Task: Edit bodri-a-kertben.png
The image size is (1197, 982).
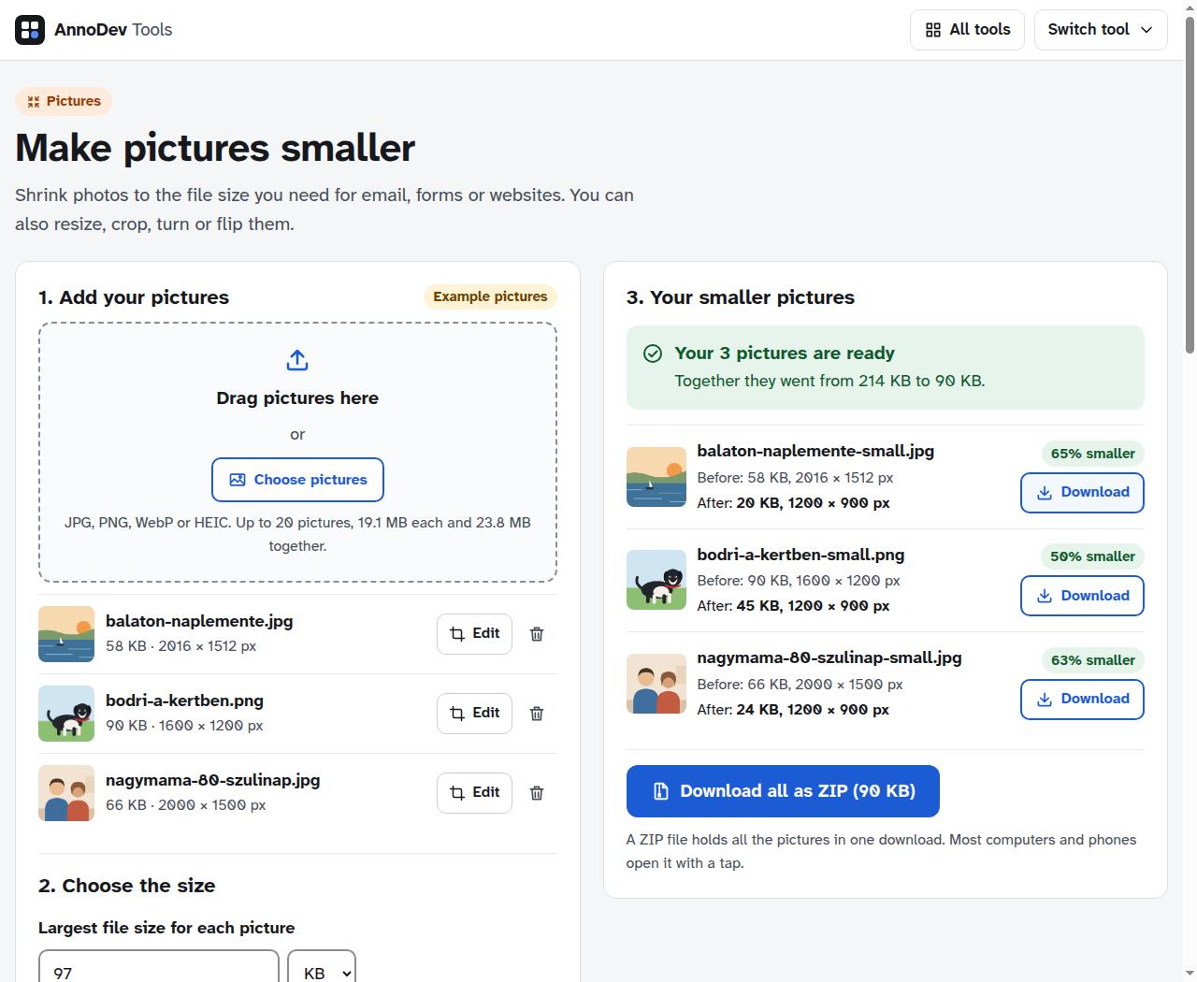Action: pyautogui.click(x=474, y=714)
